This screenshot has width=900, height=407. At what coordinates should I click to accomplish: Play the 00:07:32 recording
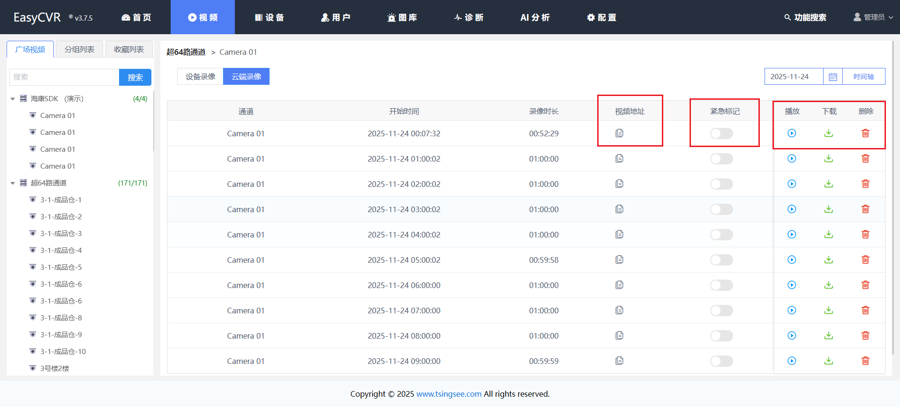pos(792,133)
